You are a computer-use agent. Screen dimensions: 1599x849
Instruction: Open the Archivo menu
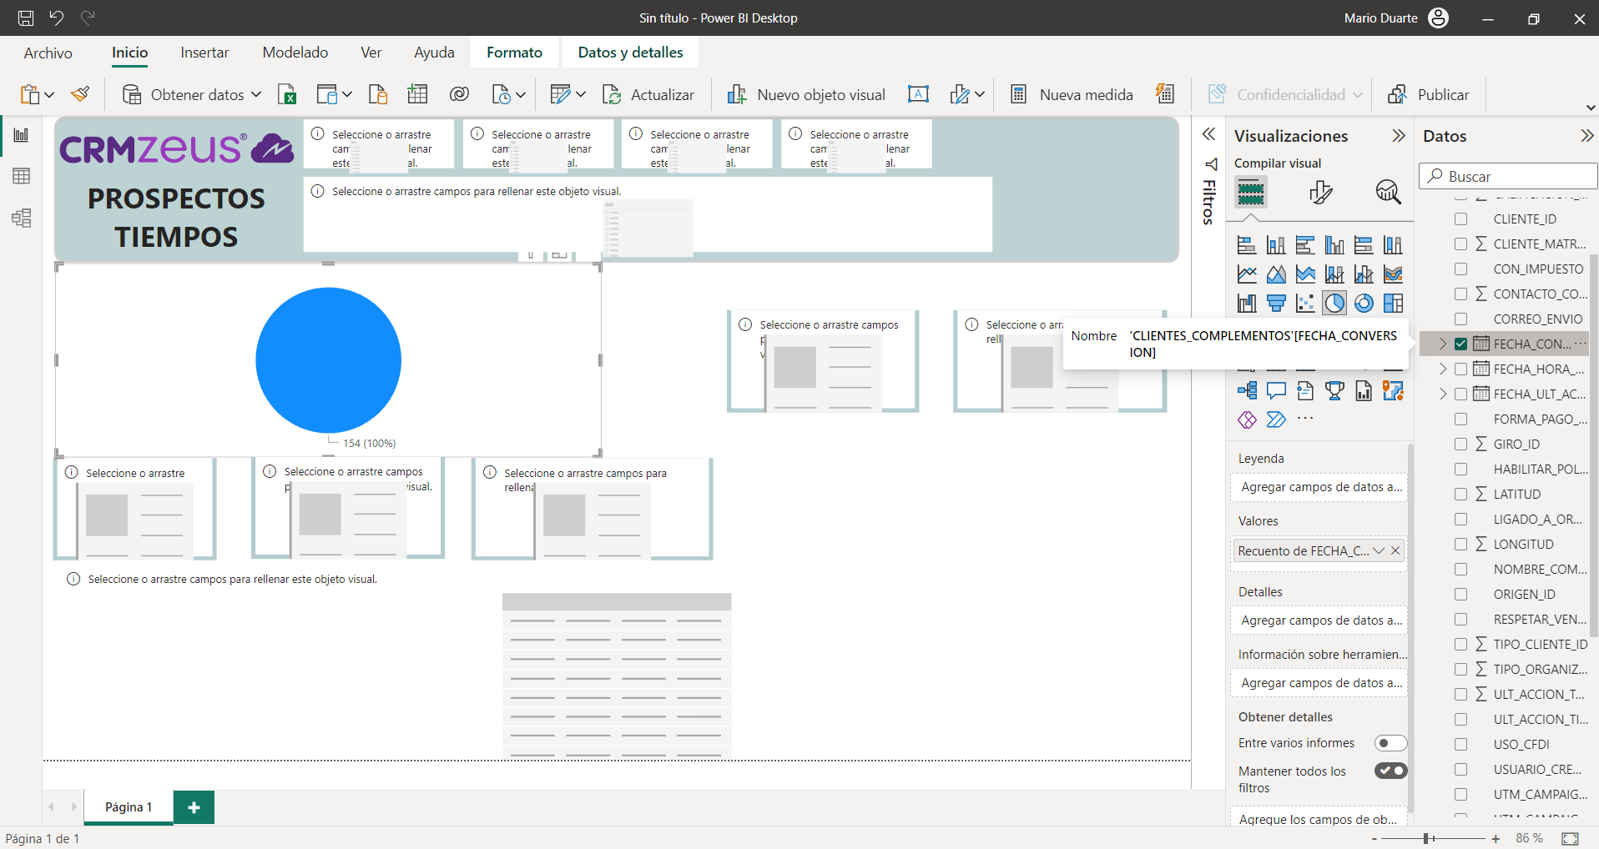pyautogui.click(x=48, y=53)
